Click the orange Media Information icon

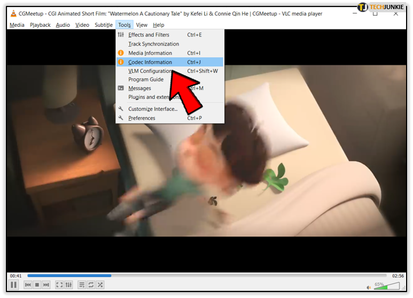pos(121,53)
